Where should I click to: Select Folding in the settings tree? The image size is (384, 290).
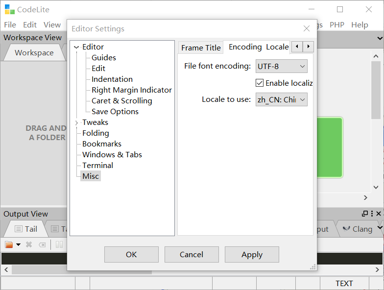96,133
